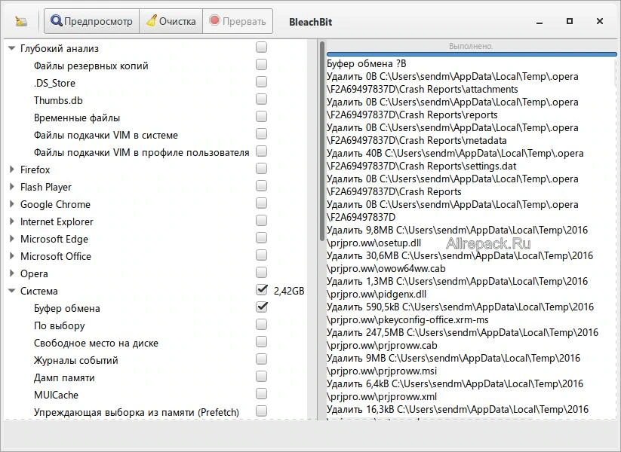The image size is (621, 452).
Task: Select the Глубокий анализ tree row
Action: pos(60,49)
